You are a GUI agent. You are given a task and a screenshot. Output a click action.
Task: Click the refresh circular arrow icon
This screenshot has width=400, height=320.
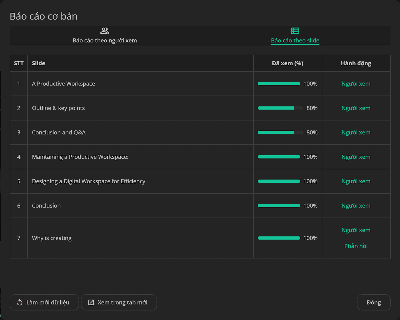19,302
